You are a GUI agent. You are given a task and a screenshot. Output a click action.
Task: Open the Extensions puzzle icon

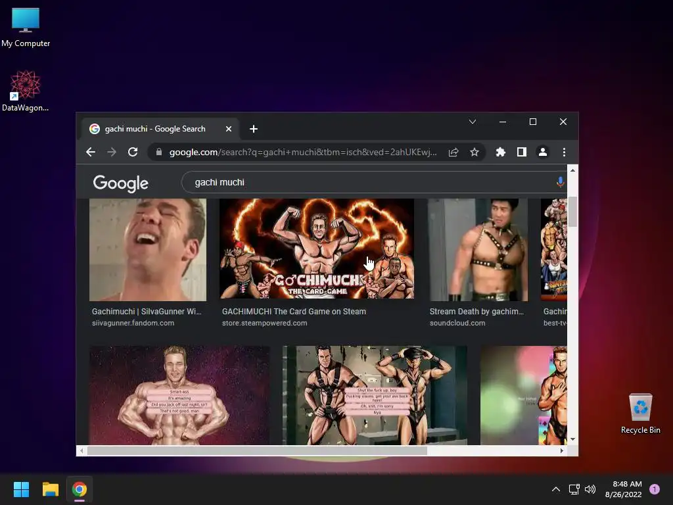[500, 152]
